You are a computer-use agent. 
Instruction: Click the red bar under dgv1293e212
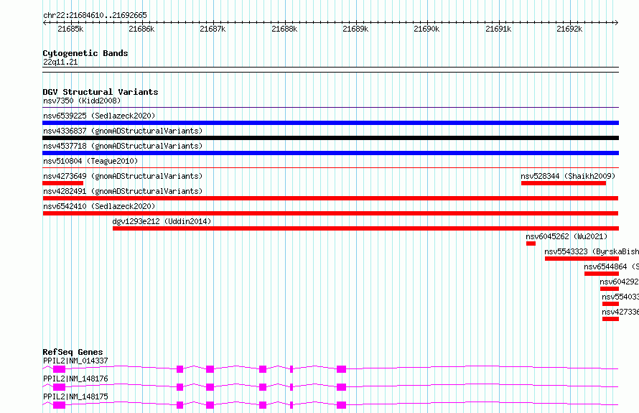(x=365, y=228)
